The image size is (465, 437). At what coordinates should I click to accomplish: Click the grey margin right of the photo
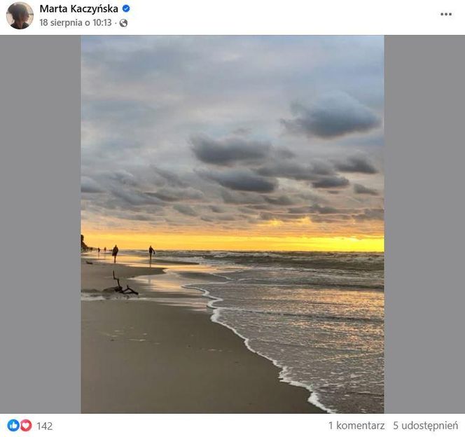point(424,224)
